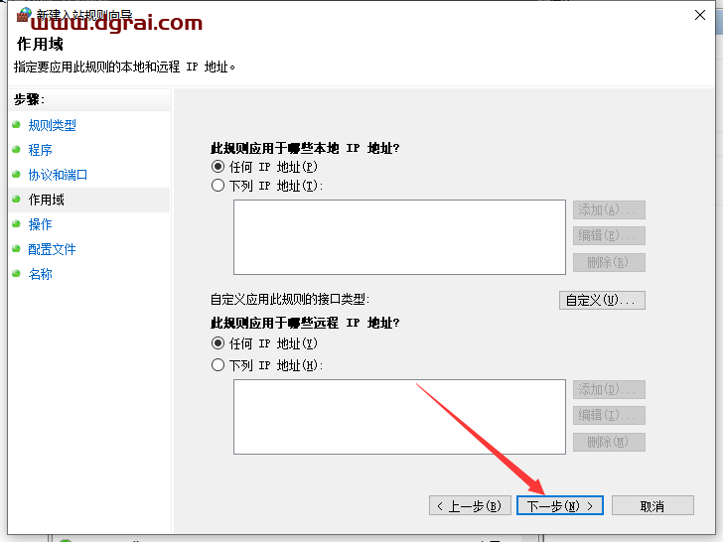The width and height of the screenshot is (723, 542).
Task: Open the 协议和端口 step
Action: click(58, 175)
